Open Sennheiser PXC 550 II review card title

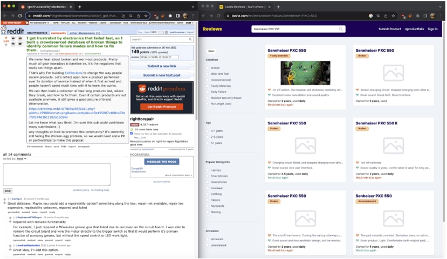point(376,123)
